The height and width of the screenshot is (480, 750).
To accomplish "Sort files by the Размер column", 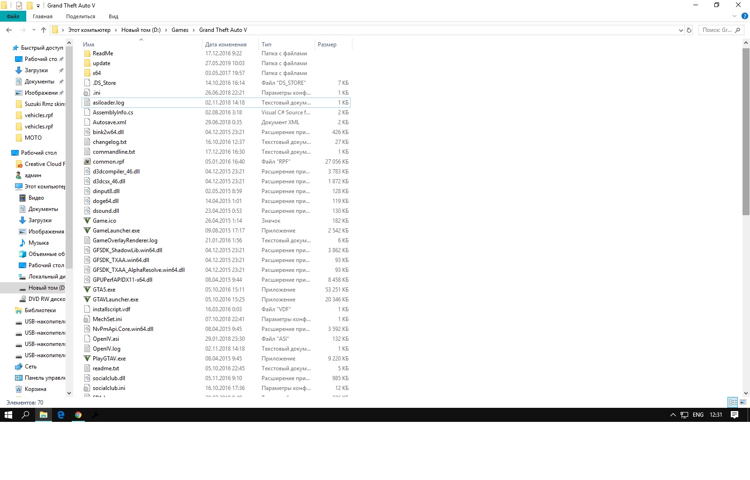I will click(x=327, y=45).
